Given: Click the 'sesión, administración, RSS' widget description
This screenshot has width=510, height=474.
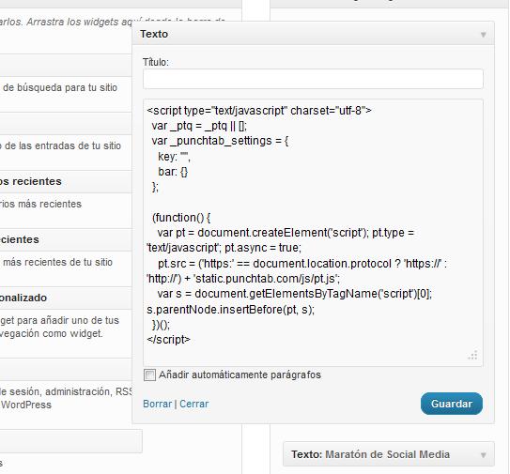Looking at the screenshot, I should point(66,391).
